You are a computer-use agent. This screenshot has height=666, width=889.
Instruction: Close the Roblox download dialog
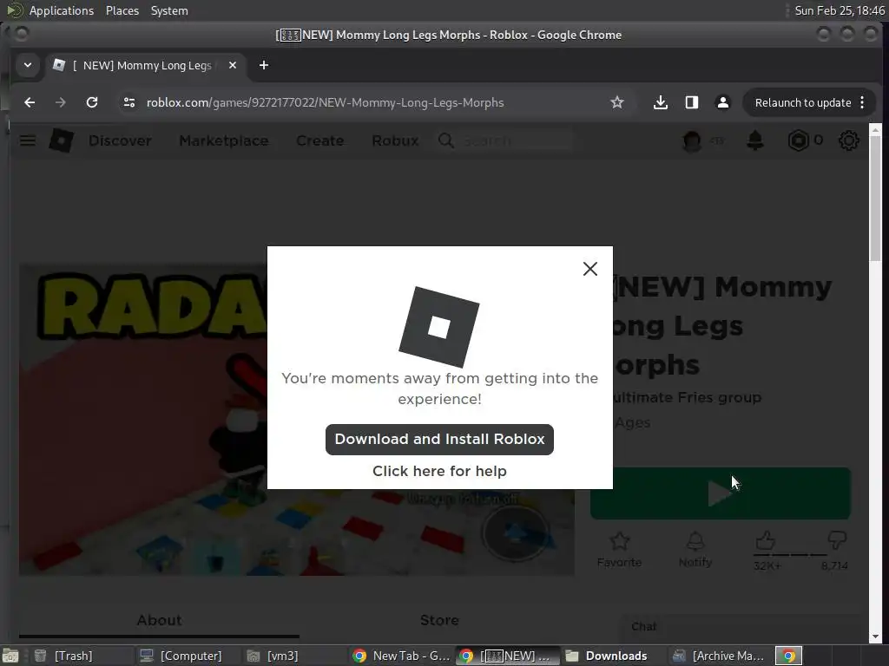(590, 269)
